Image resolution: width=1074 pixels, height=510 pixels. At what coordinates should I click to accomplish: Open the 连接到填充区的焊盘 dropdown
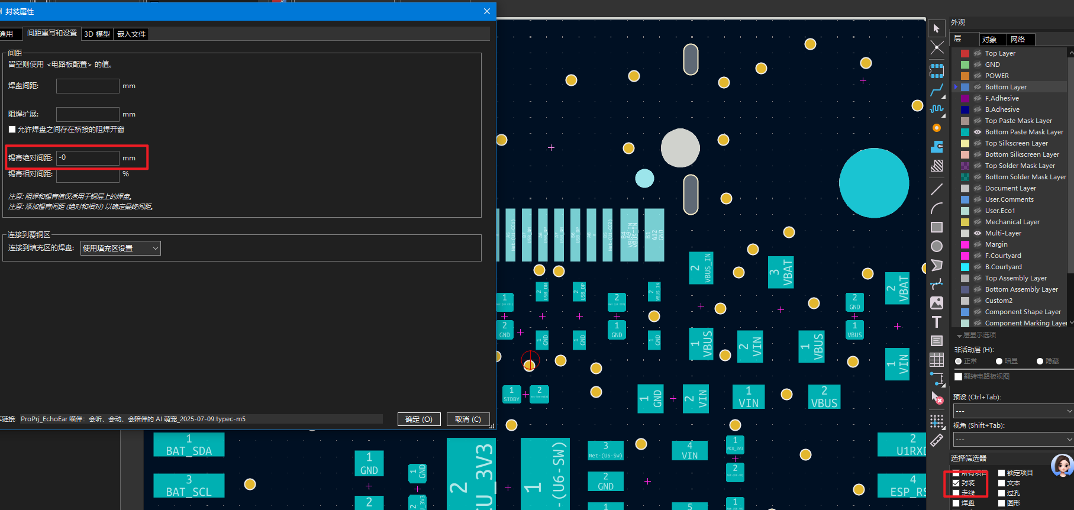(120, 248)
